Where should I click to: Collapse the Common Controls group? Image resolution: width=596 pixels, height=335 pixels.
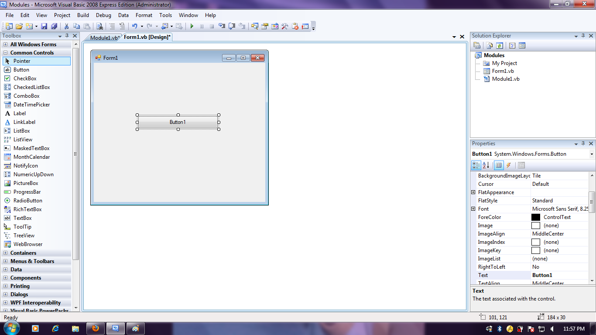[5, 53]
